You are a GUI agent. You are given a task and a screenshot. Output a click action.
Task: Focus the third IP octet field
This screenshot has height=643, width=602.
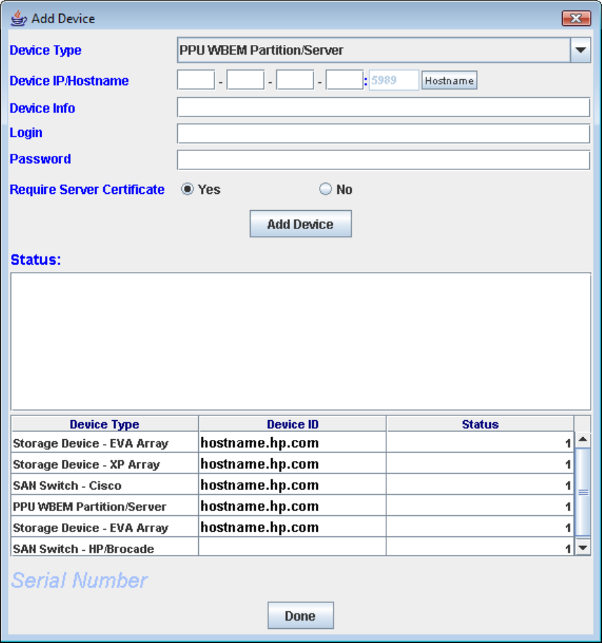click(x=295, y=80)
